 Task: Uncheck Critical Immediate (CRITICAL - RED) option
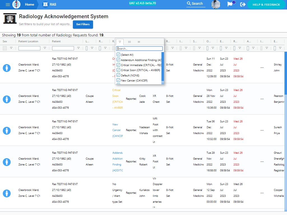point(119,65)
